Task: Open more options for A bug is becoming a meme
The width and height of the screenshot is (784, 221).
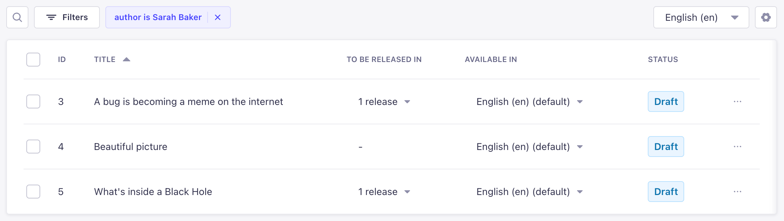Action: (x=738, y=101)
